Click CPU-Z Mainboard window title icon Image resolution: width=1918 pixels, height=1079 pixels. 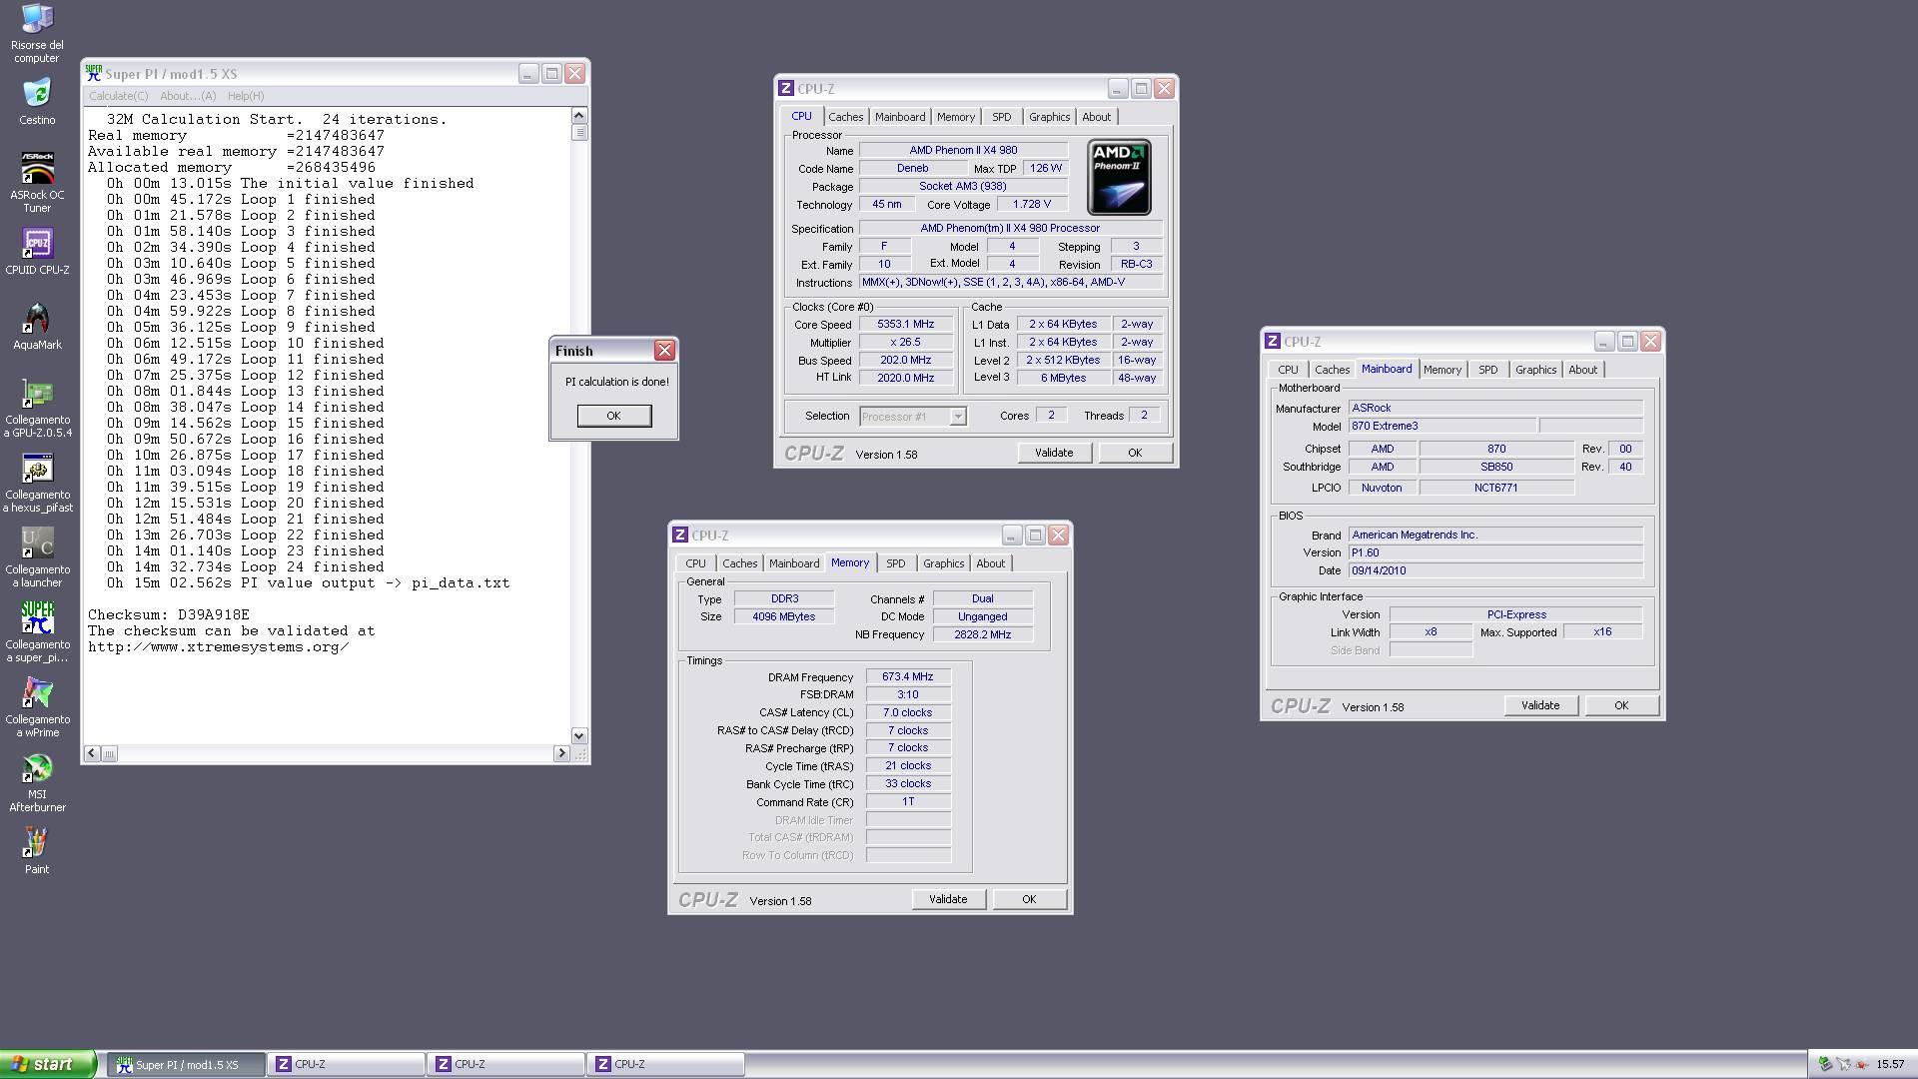pyautogui.click(x=1273, y=342)
